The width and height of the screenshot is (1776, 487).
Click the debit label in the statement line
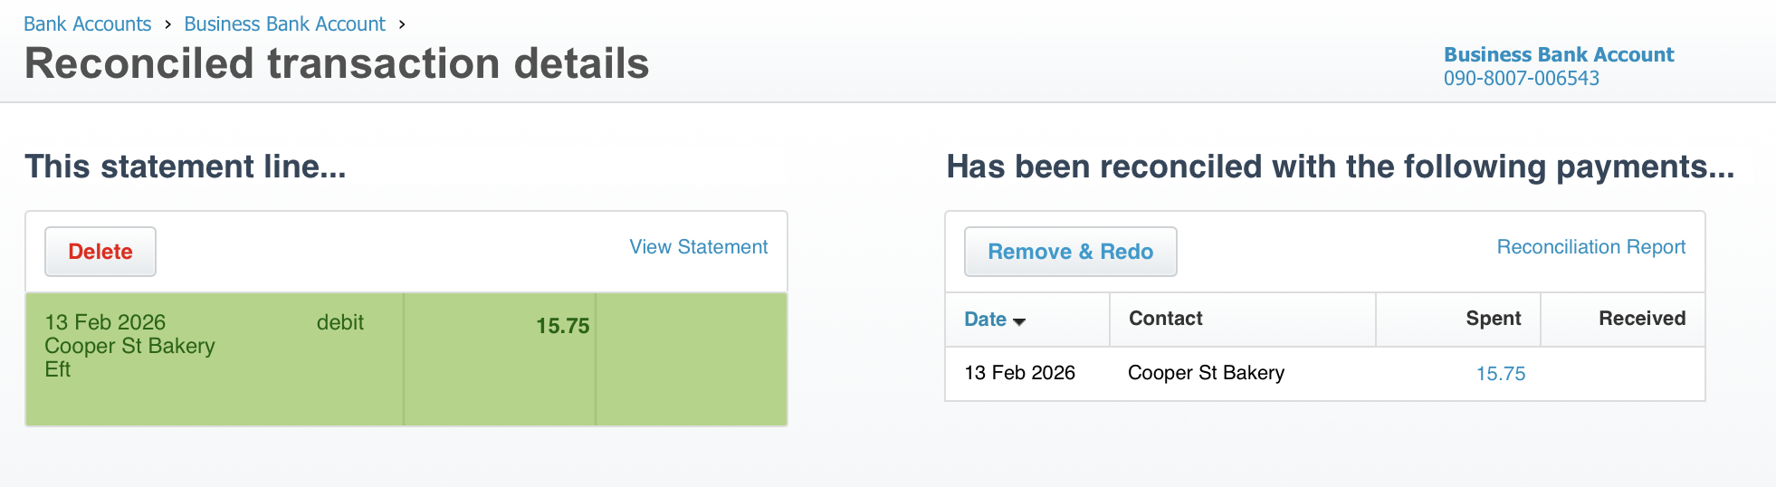[339, 322]
